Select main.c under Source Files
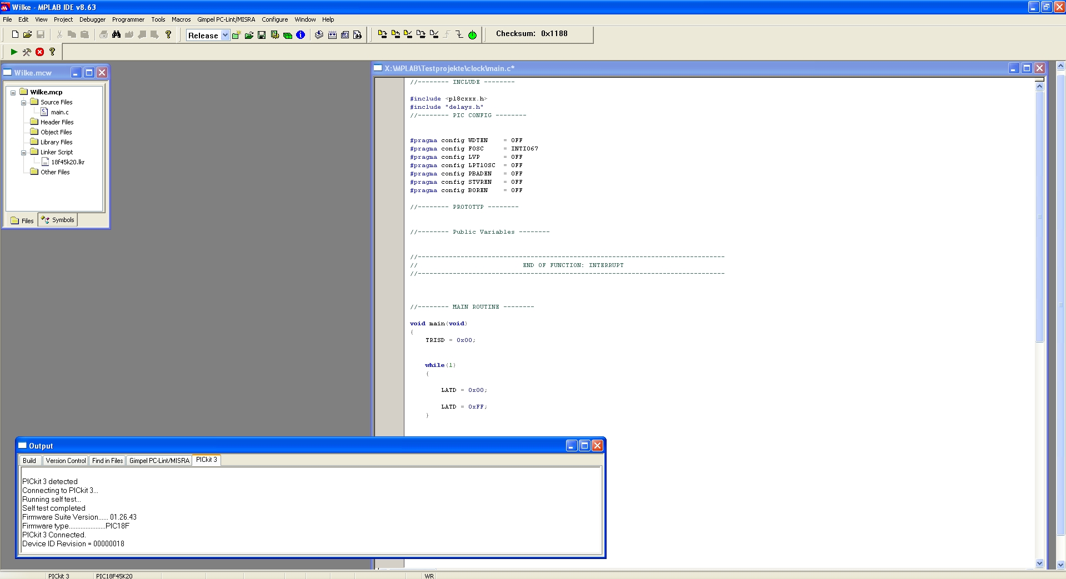 click(x=59, y=112)
